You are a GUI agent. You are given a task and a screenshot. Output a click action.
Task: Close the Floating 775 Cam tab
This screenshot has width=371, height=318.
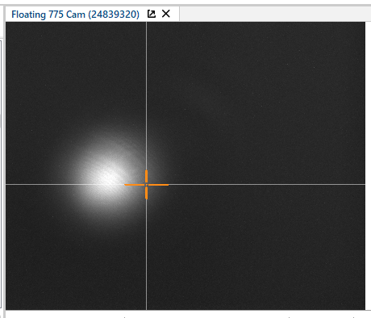point(166,14)
